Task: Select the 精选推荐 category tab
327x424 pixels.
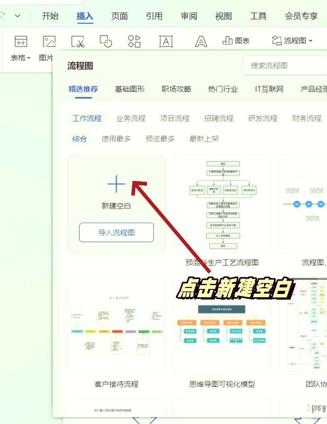Action: 83,89
